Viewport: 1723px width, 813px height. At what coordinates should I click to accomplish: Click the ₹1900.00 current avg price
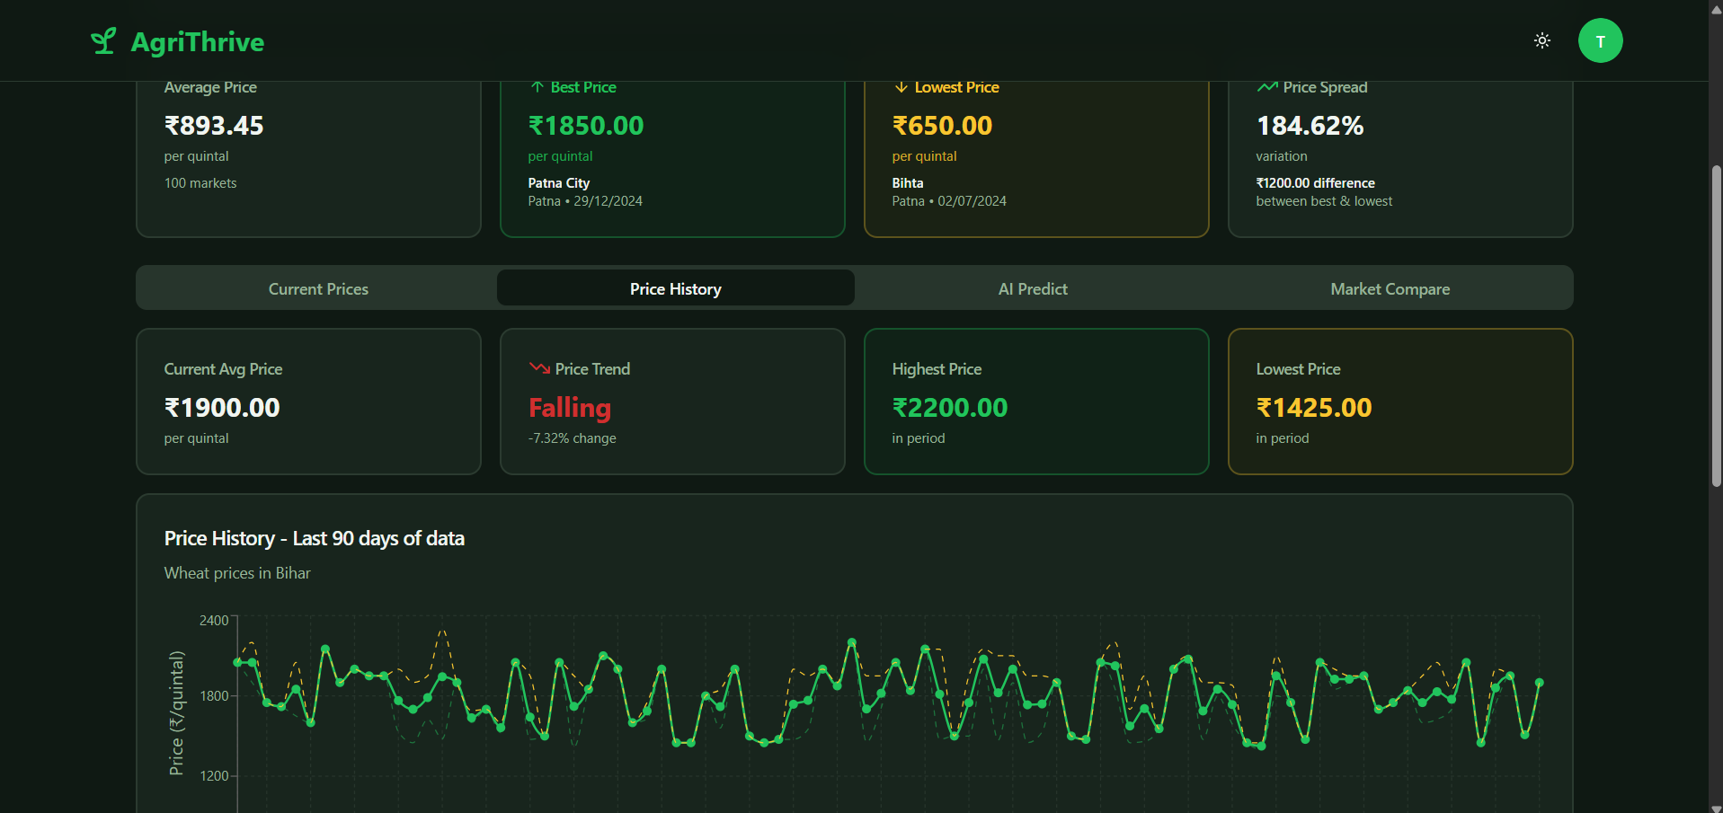click(x=222, y=408)
